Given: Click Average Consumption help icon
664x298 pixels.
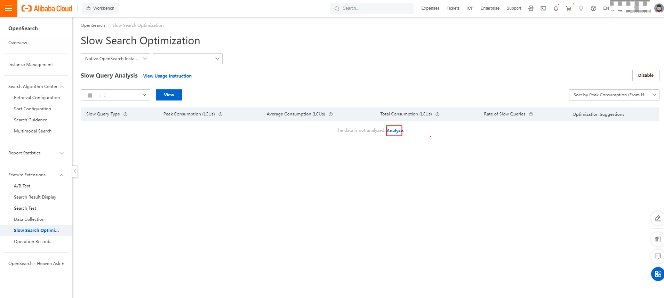Looking at the screenshot, I should (331, 114).
